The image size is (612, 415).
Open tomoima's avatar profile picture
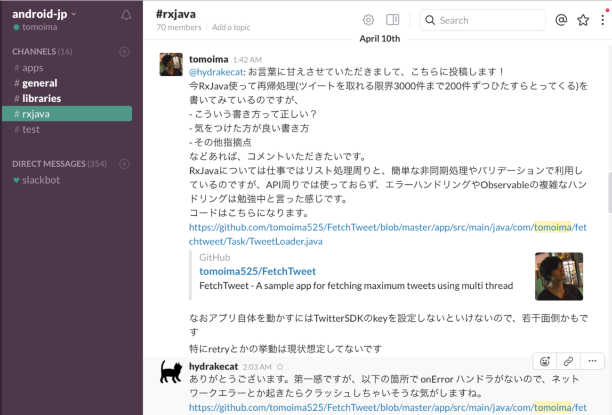click(171, 64)
